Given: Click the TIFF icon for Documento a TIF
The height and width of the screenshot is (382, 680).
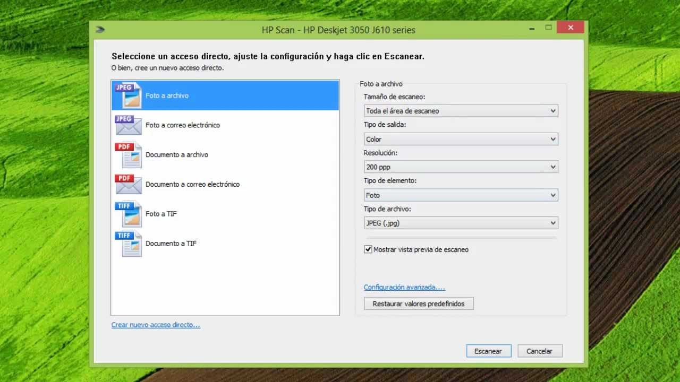Looking at the screenshot, I should [x=128, y=244].
